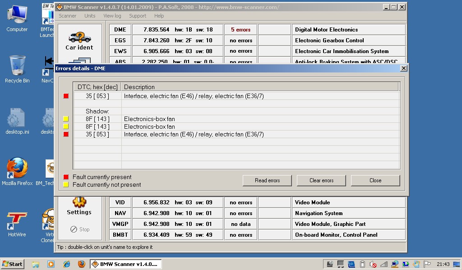
Task: Click the Read errors button
Action: [x=267, y=180]
